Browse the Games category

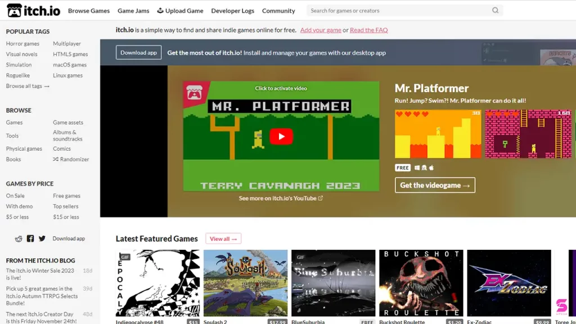(14, 122)
